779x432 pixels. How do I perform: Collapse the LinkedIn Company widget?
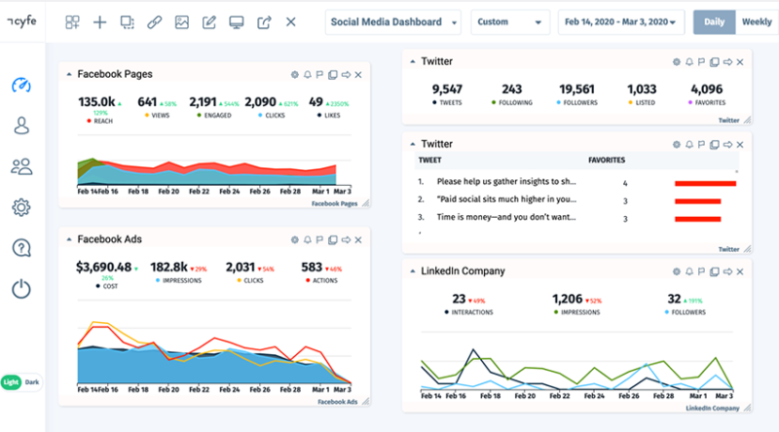click(412, 271)
